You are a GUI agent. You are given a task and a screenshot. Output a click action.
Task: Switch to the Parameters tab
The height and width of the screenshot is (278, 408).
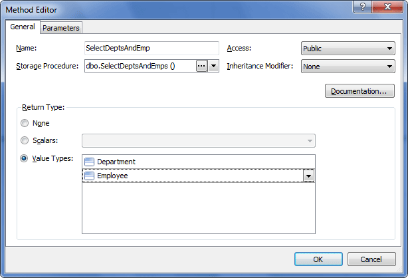click(61, 28)
